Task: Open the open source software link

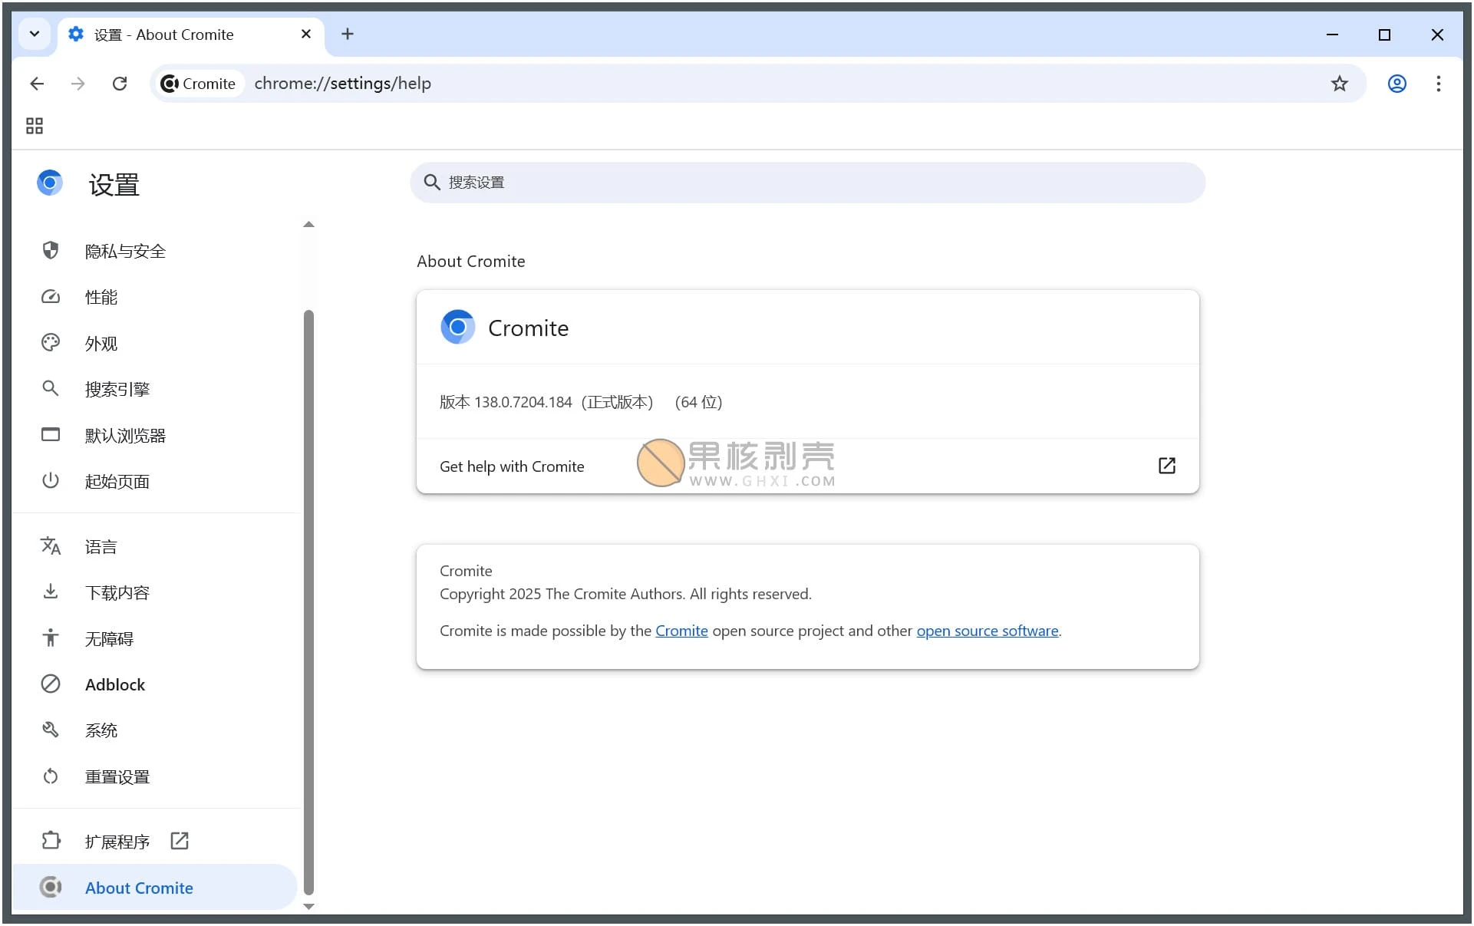Action: point(987,631)
